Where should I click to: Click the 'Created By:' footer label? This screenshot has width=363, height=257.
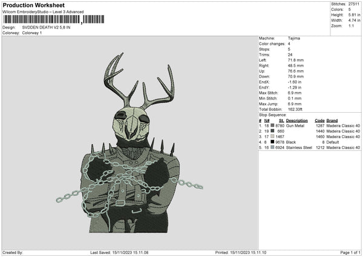(13, 252)
